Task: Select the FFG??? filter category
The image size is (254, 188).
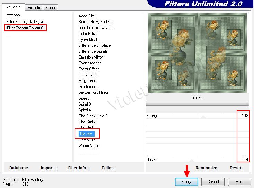Action: click(x=13, y=16)
